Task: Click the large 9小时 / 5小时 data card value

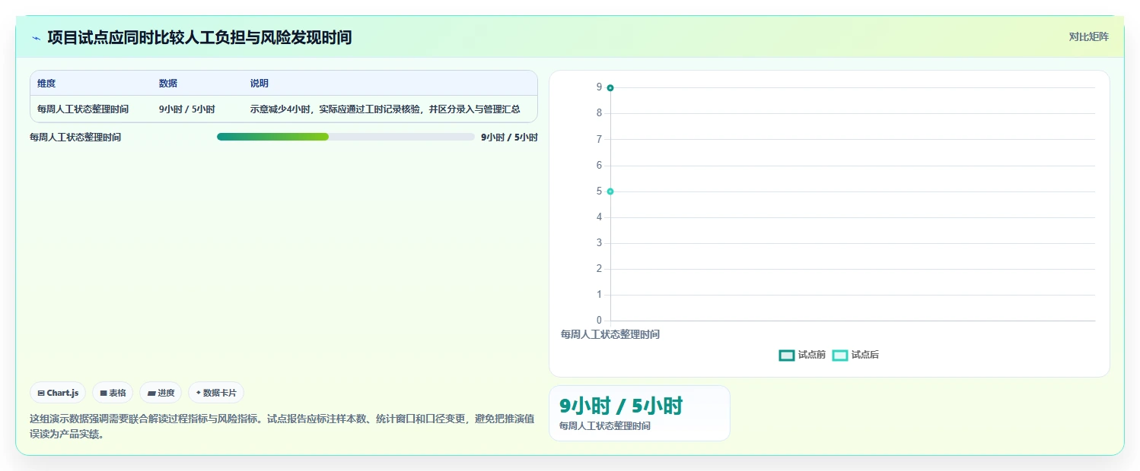Action: 620,406
